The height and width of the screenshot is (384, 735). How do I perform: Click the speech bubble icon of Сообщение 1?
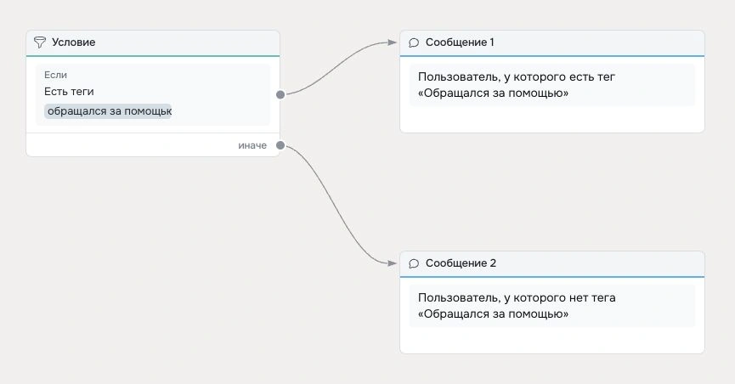(414, 42)
